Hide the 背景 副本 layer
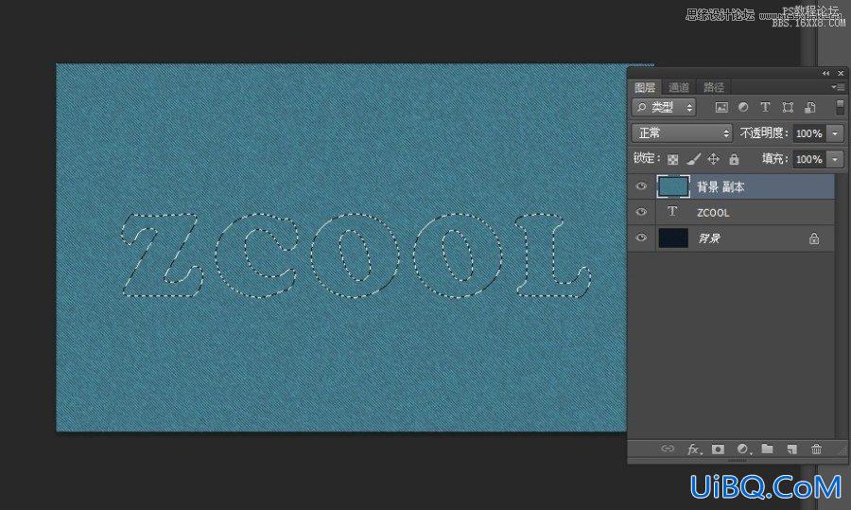This screenshot has width=851, height=510. (641, 186)
